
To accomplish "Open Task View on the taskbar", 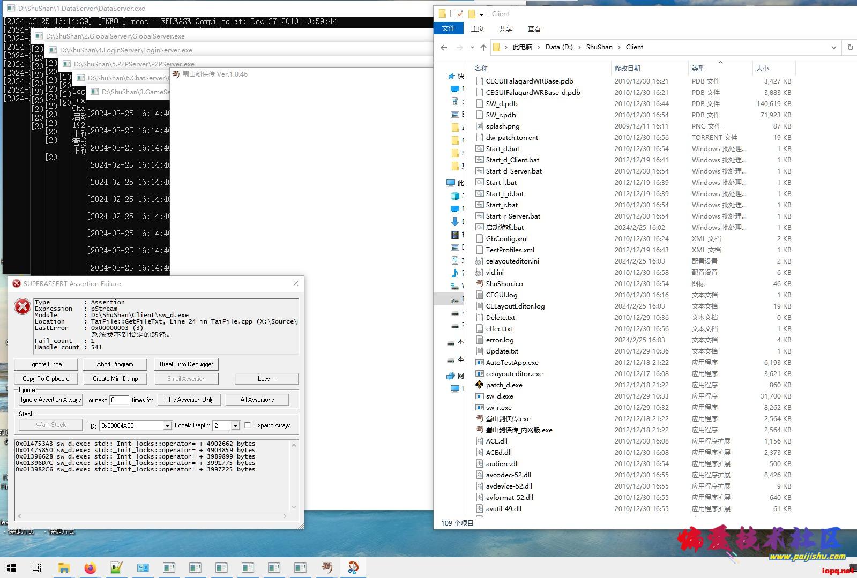I will tap(37, 567).
